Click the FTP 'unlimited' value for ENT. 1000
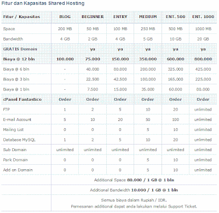This screenshot has width=219, height=213. point(203,110)
